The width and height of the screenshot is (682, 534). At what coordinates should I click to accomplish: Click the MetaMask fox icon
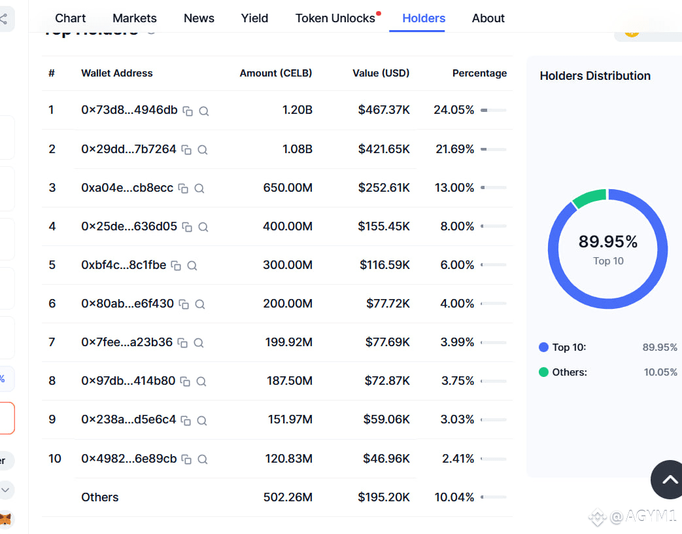point(5,519)
